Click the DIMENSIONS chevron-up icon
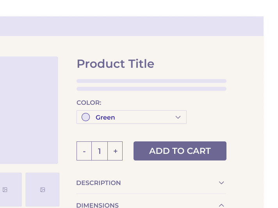Viewport: 278px width, 208px height. pos(221,205)
